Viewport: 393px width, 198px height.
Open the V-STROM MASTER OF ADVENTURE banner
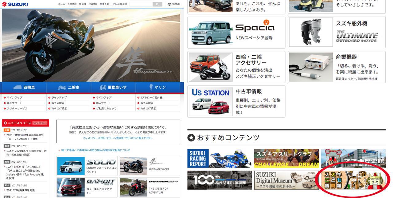tap(150, 187)
